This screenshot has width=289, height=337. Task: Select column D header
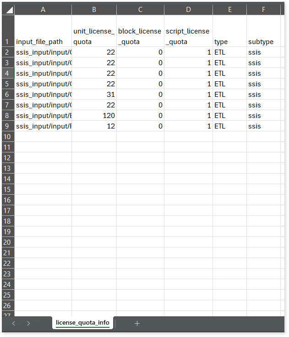(x=188, y=10)
